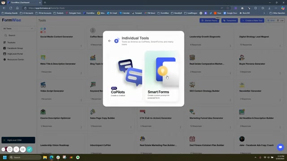The image size is (287, 161).
Task: Switch to Grid view
Action: [271, 21]
